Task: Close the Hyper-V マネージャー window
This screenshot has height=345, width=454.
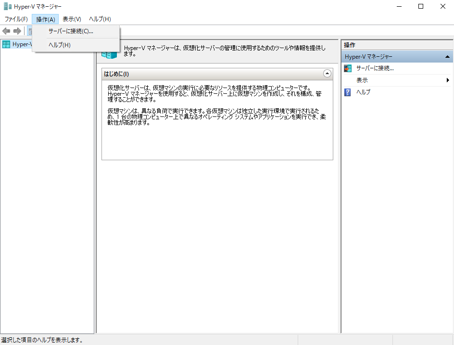Action: [443, 6]
